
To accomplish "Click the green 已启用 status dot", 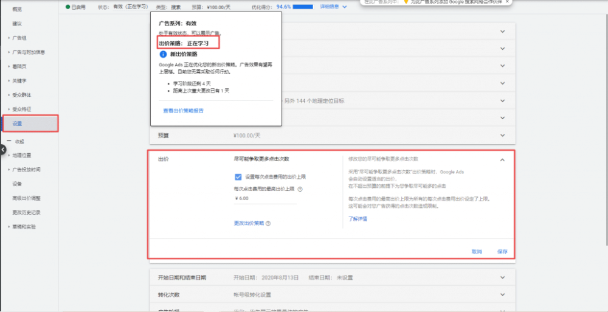I will click(x=67, y=7).
